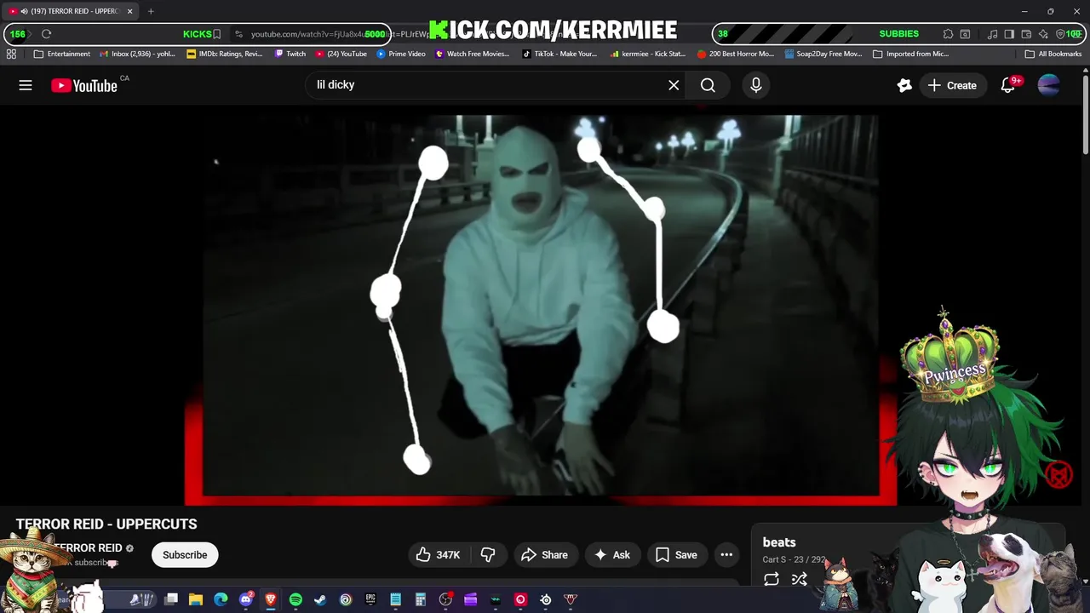
Task: Click the Create button
Action: 952,85
